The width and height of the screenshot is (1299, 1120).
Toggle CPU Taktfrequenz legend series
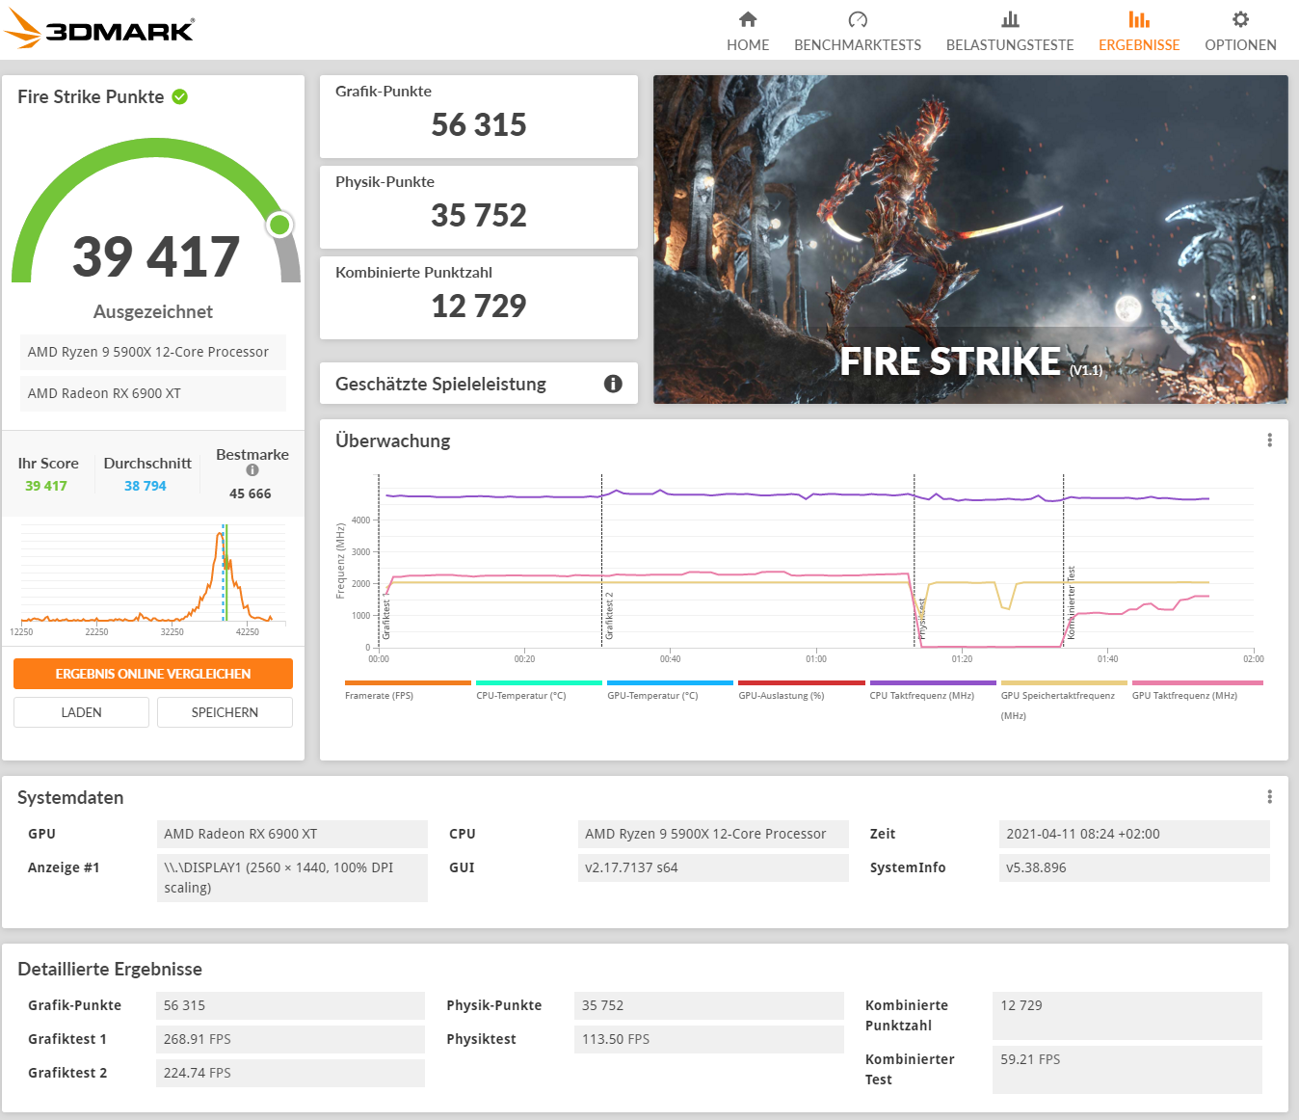coord(932,689)
